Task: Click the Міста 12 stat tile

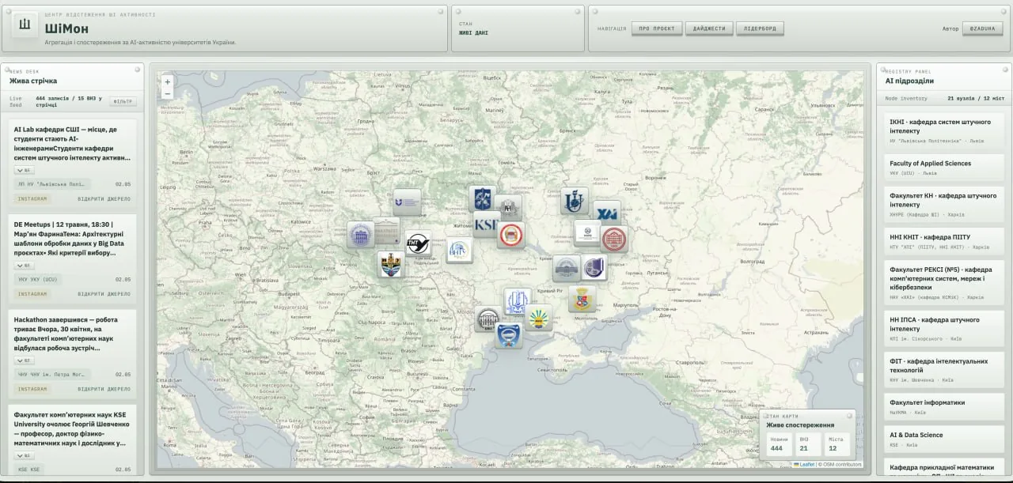Action: point(836,444)
